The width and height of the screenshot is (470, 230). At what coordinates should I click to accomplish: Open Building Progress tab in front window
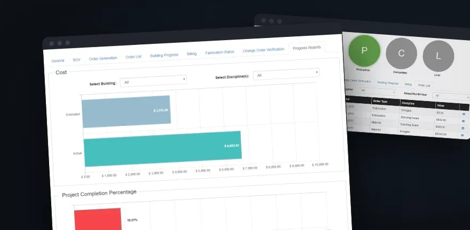pyautogui.click(x=164, y=55)
